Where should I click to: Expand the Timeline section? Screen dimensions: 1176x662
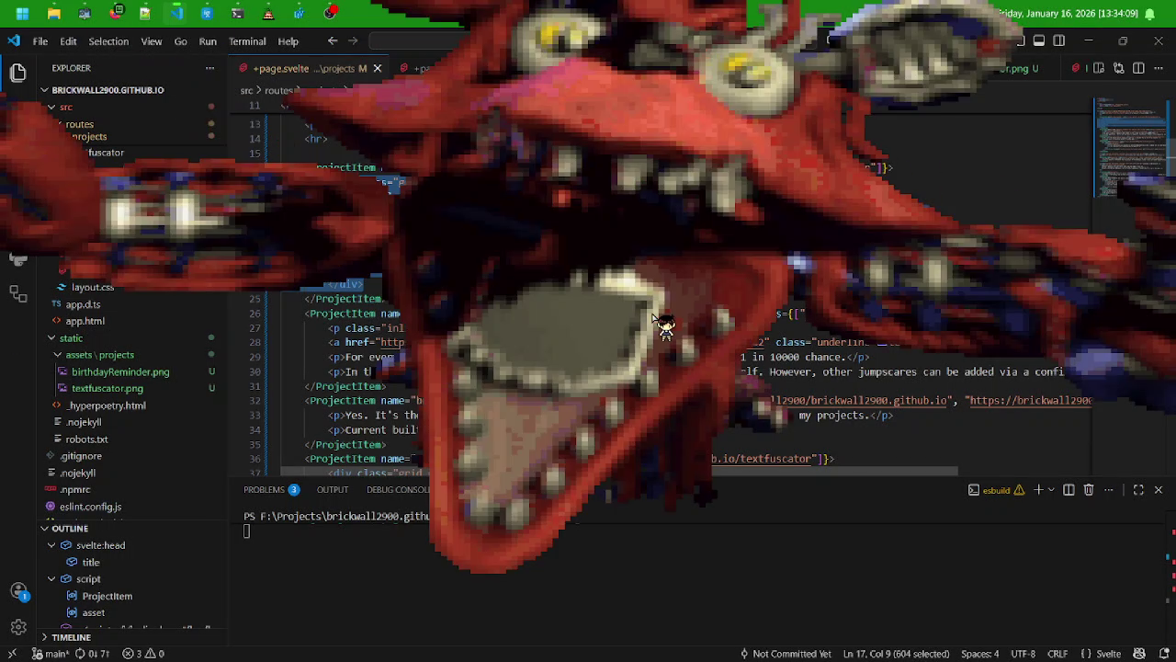pos(71,637)
